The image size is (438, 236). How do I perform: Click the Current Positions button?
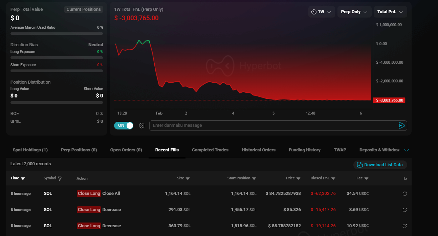click(x=84, y=9)
